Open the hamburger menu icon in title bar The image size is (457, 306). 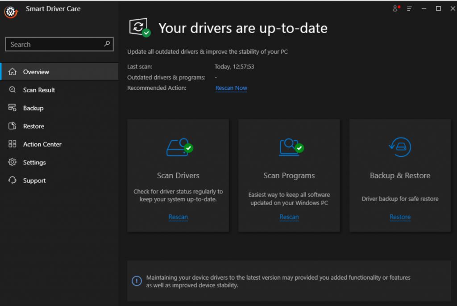[x=410, y=9]
